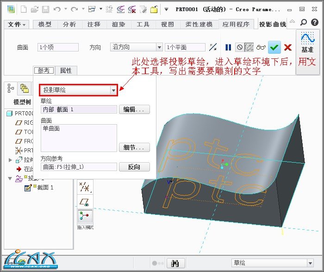The image size is (324, 272).
Task: Open the Redo history dropdown arrow
Action: 83,9
